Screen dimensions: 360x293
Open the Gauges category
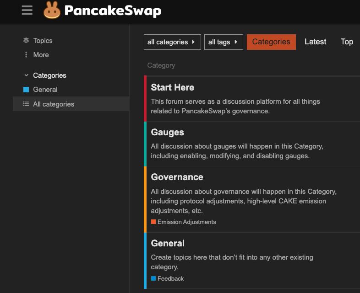pos(167,132)
